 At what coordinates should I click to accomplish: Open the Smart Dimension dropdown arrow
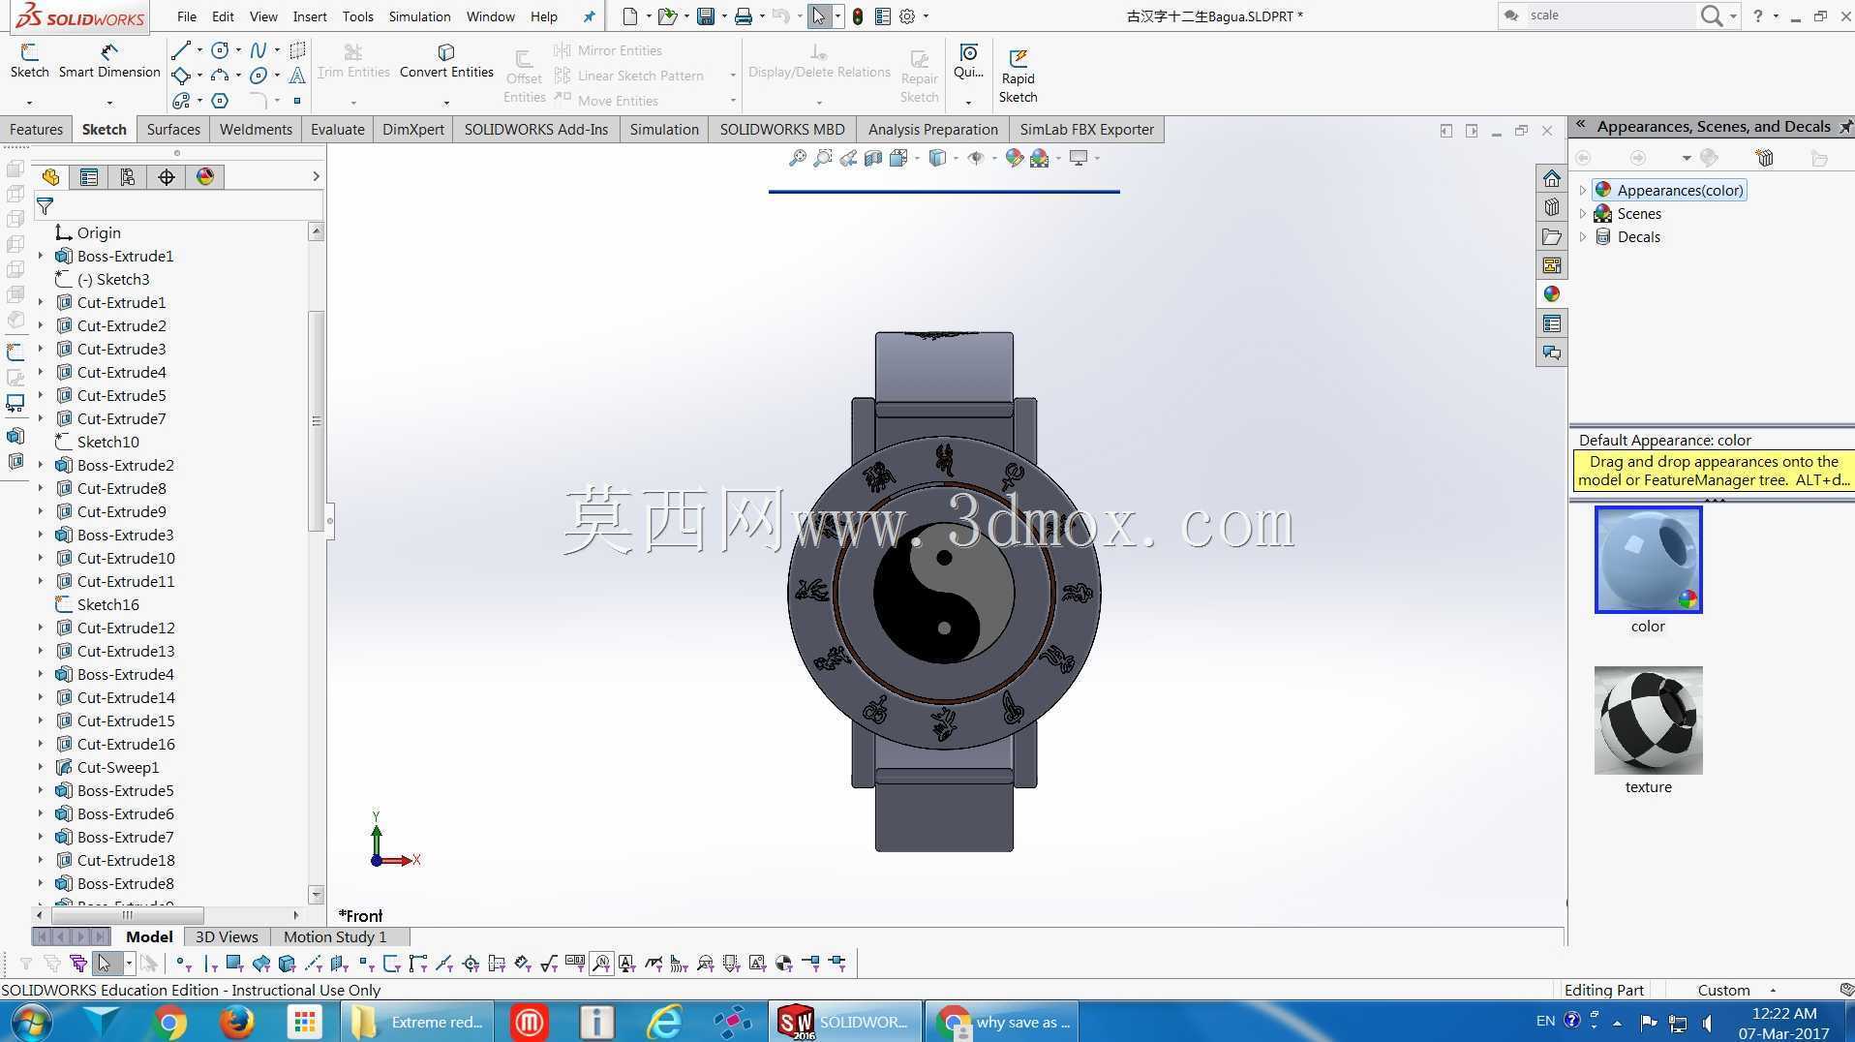pos(109,102)
